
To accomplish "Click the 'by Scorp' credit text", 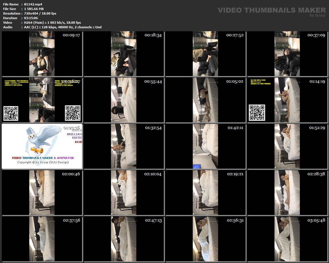I will click(318, 15).
